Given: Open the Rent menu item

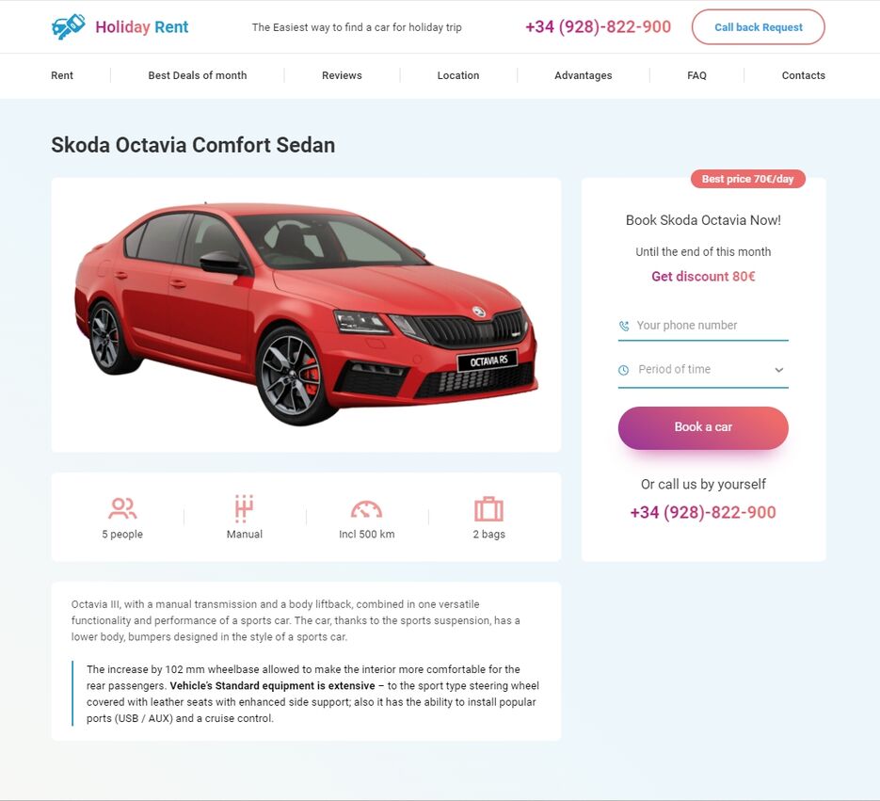Looking at the screenshot, I should point(62,75).
